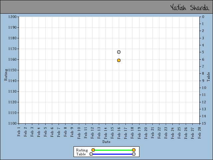Click the vertical Table axis title

pos(208,77)
